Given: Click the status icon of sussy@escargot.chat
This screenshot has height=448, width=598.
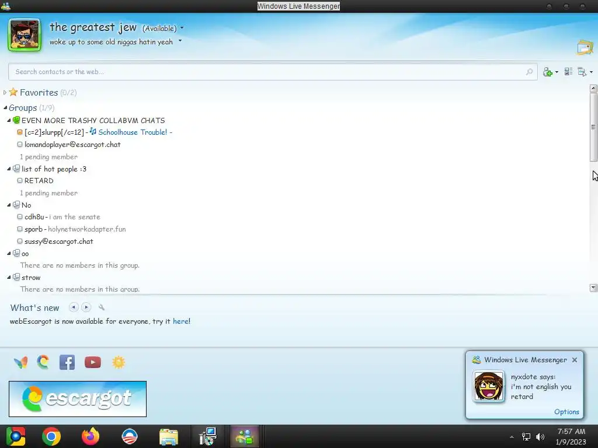Looking at the screenshot, I should tap(20, 241).
